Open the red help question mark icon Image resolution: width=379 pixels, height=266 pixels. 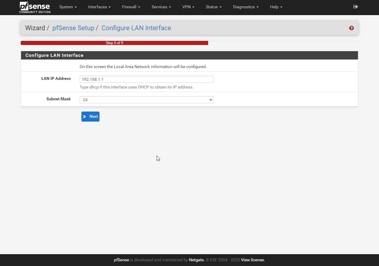click(351, 28)
